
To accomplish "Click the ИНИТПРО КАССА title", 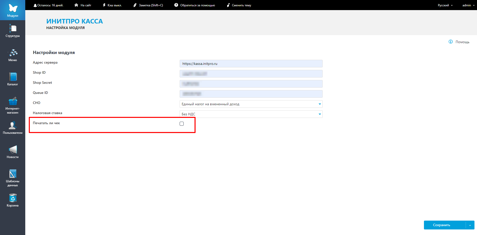I will click(75, 21).
